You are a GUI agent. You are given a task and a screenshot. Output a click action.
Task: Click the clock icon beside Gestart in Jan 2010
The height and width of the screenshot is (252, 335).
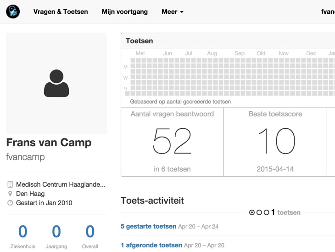pos(10,203)
